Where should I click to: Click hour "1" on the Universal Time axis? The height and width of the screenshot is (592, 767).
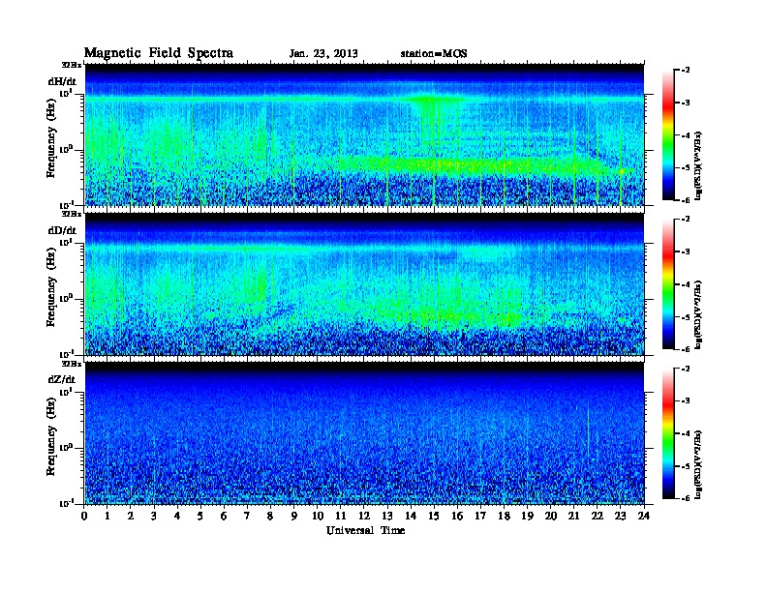click(x=107, y=516)
